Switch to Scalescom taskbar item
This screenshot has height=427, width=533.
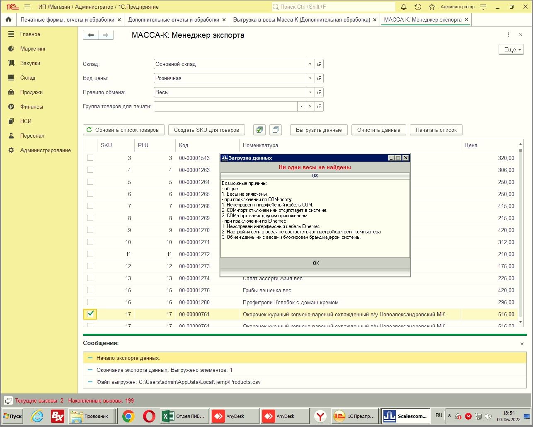(406, 416)
